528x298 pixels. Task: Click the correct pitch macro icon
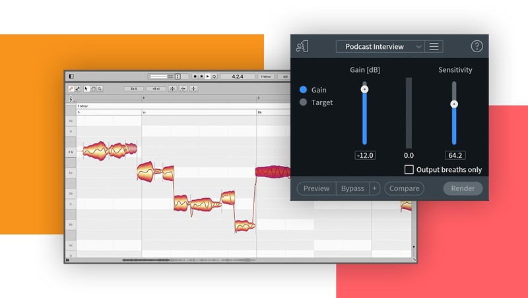coord(172,89)
